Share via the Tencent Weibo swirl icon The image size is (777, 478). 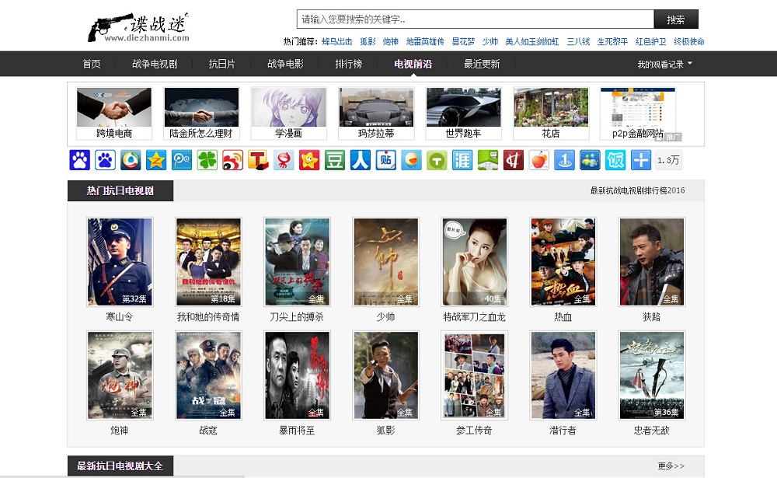[131, 160]
